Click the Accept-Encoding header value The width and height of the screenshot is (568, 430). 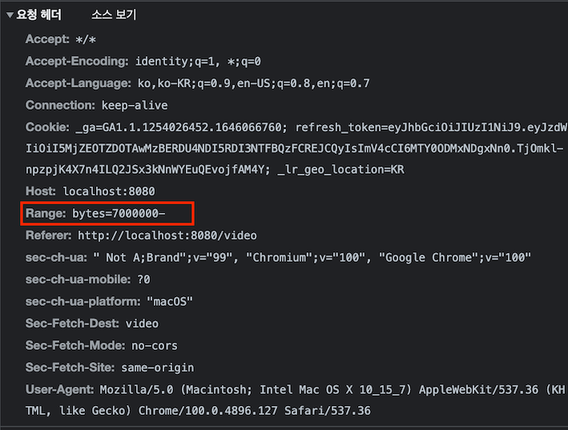pyautogui.click(x=198, y=61)
